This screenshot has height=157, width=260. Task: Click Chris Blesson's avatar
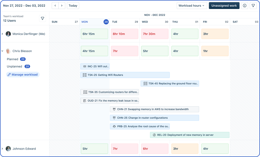8,51
